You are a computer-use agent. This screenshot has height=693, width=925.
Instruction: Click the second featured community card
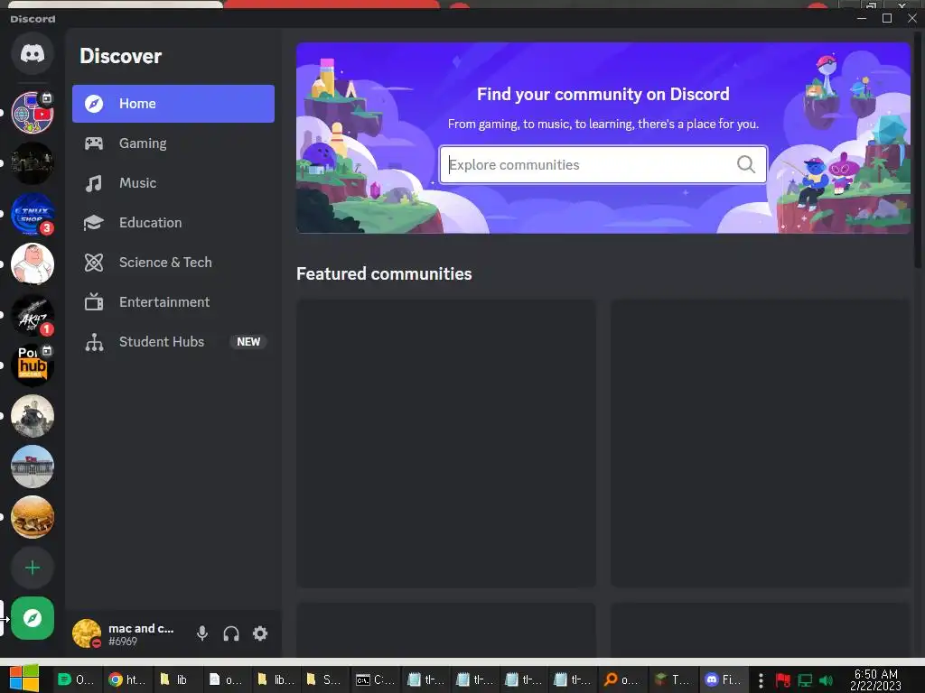(761, 443)
